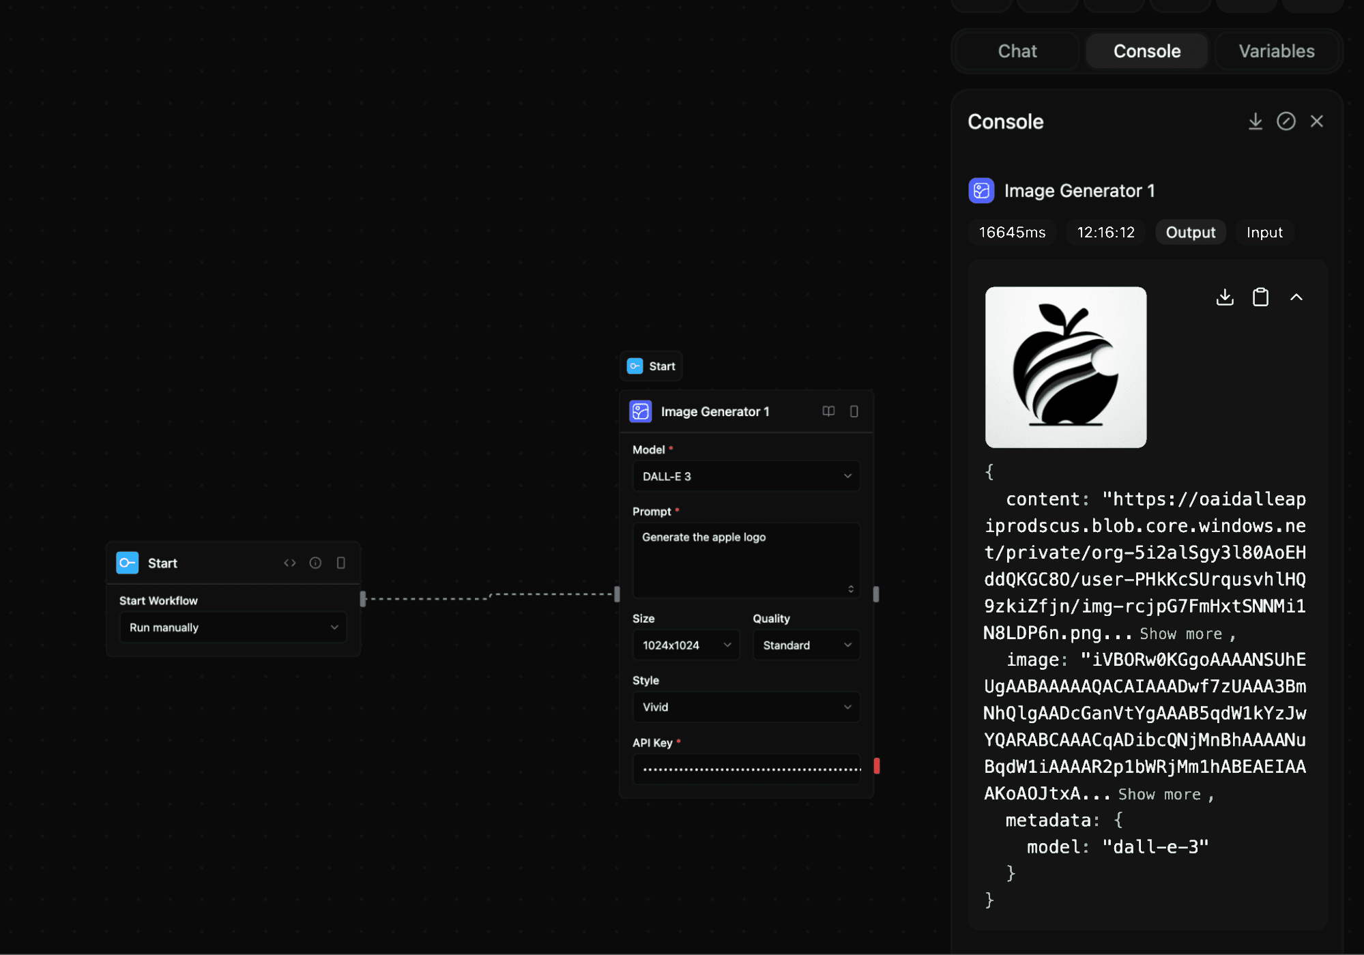Open documentation for Image Generator 1 node

coord(828,411)
